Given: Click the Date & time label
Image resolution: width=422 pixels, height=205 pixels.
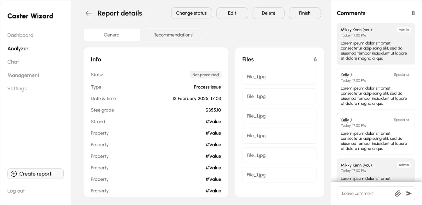Looking at the screenshot, I should 103,99.
